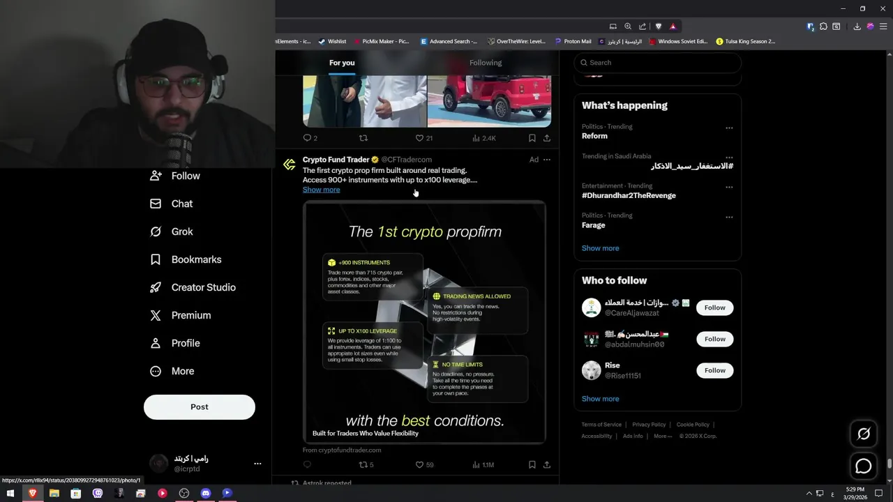Open the ad's three-dot menu
This screenshot has height=502, width=893.
tap(547, 160)
